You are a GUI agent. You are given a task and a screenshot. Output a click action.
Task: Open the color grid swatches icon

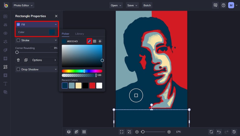(95, 41)
